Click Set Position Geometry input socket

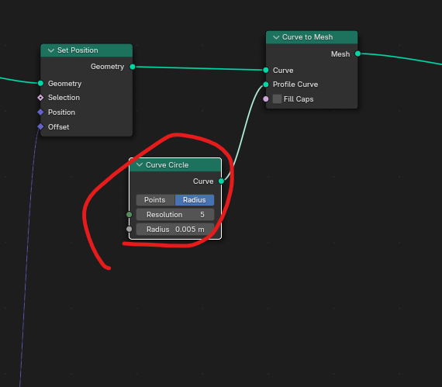click(40, 83)
